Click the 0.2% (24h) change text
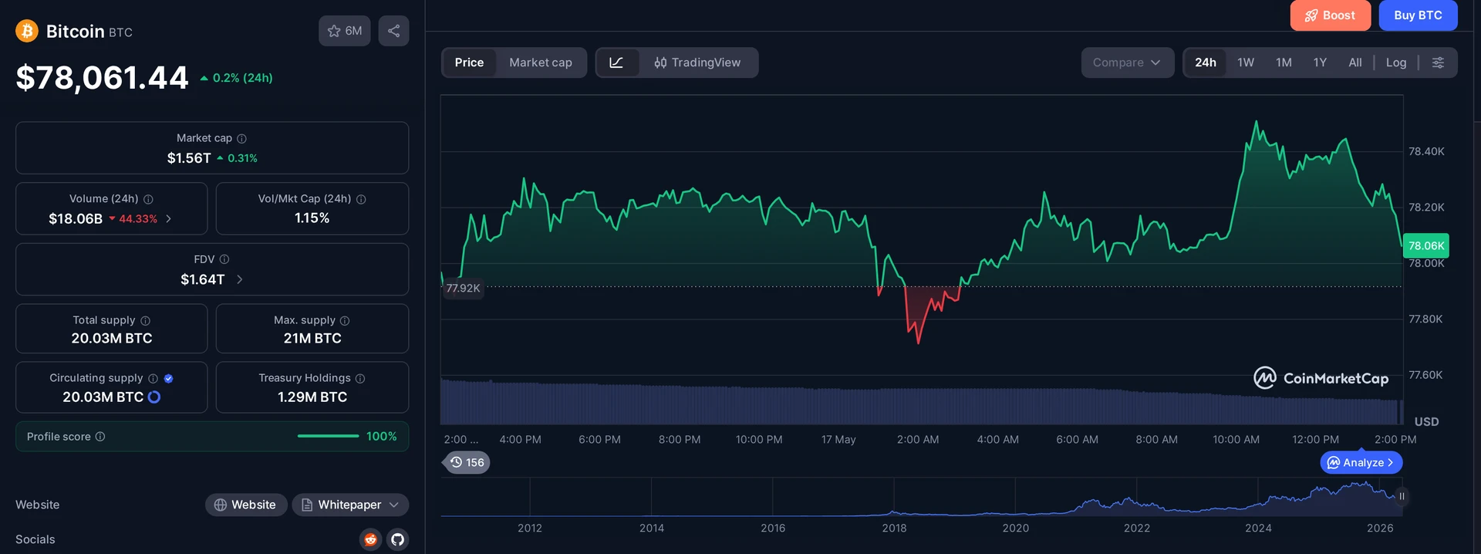 (x=242, y=78)
